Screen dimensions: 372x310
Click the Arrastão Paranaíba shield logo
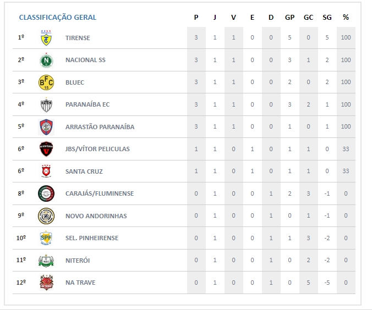point(46,127)
